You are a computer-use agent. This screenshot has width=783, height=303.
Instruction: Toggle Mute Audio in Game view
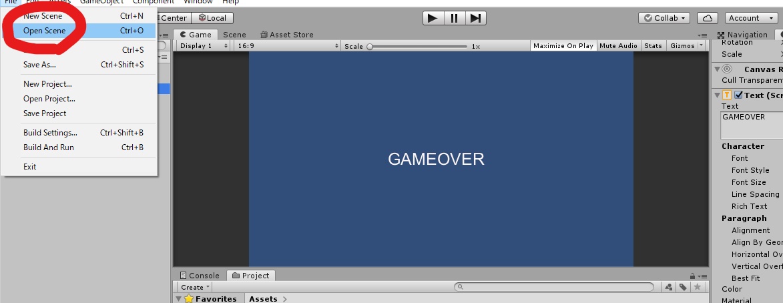pos(618,45)
